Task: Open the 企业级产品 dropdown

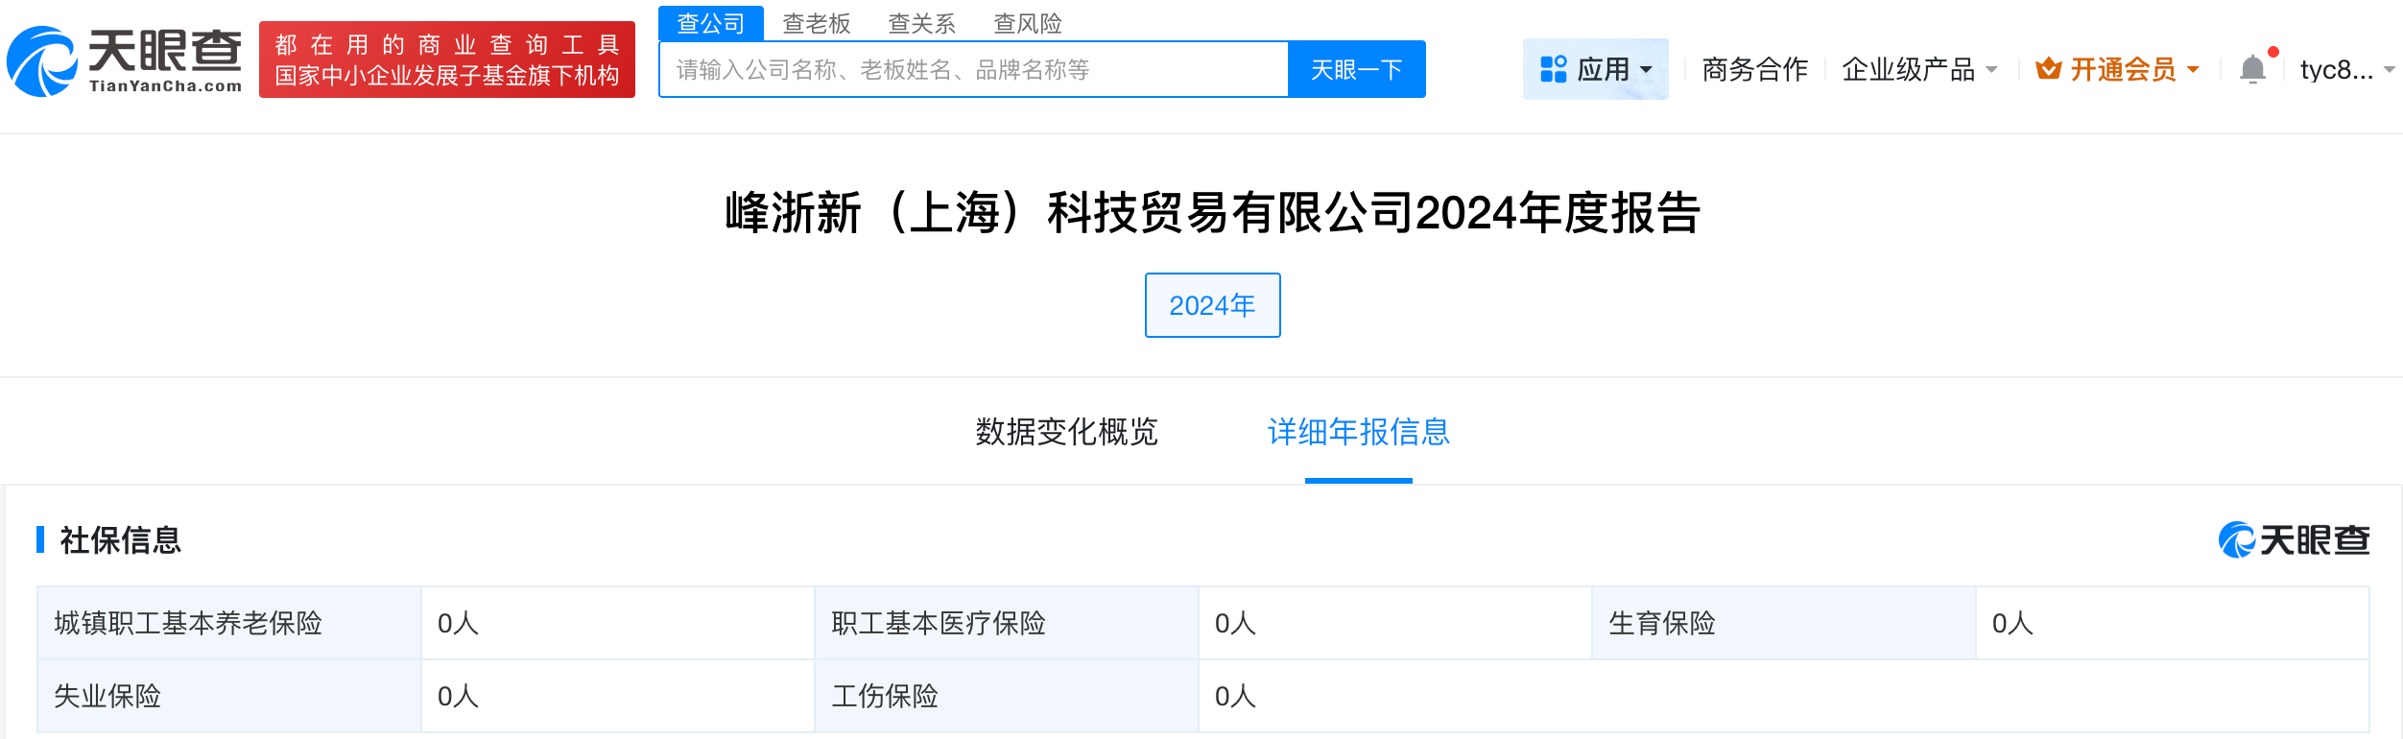Action: coord(1919,69)
